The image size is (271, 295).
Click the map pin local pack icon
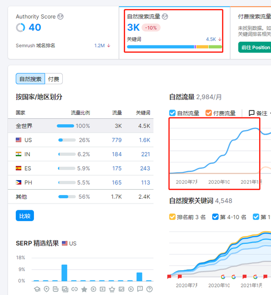pos(47,289)
